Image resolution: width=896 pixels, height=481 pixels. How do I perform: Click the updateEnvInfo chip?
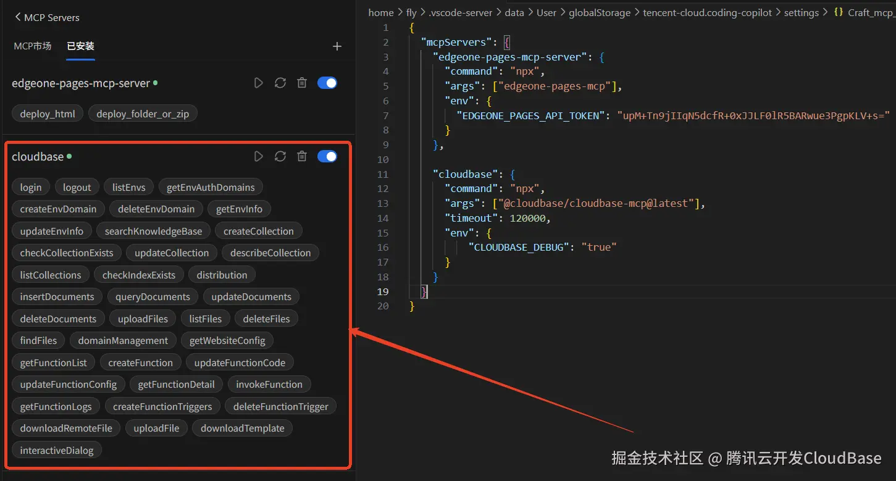[51, 231]
